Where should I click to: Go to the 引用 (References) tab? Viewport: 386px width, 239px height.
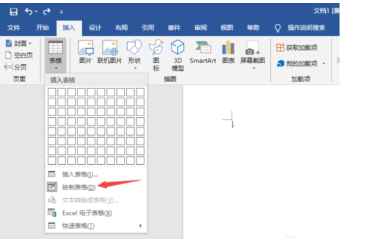147,28
